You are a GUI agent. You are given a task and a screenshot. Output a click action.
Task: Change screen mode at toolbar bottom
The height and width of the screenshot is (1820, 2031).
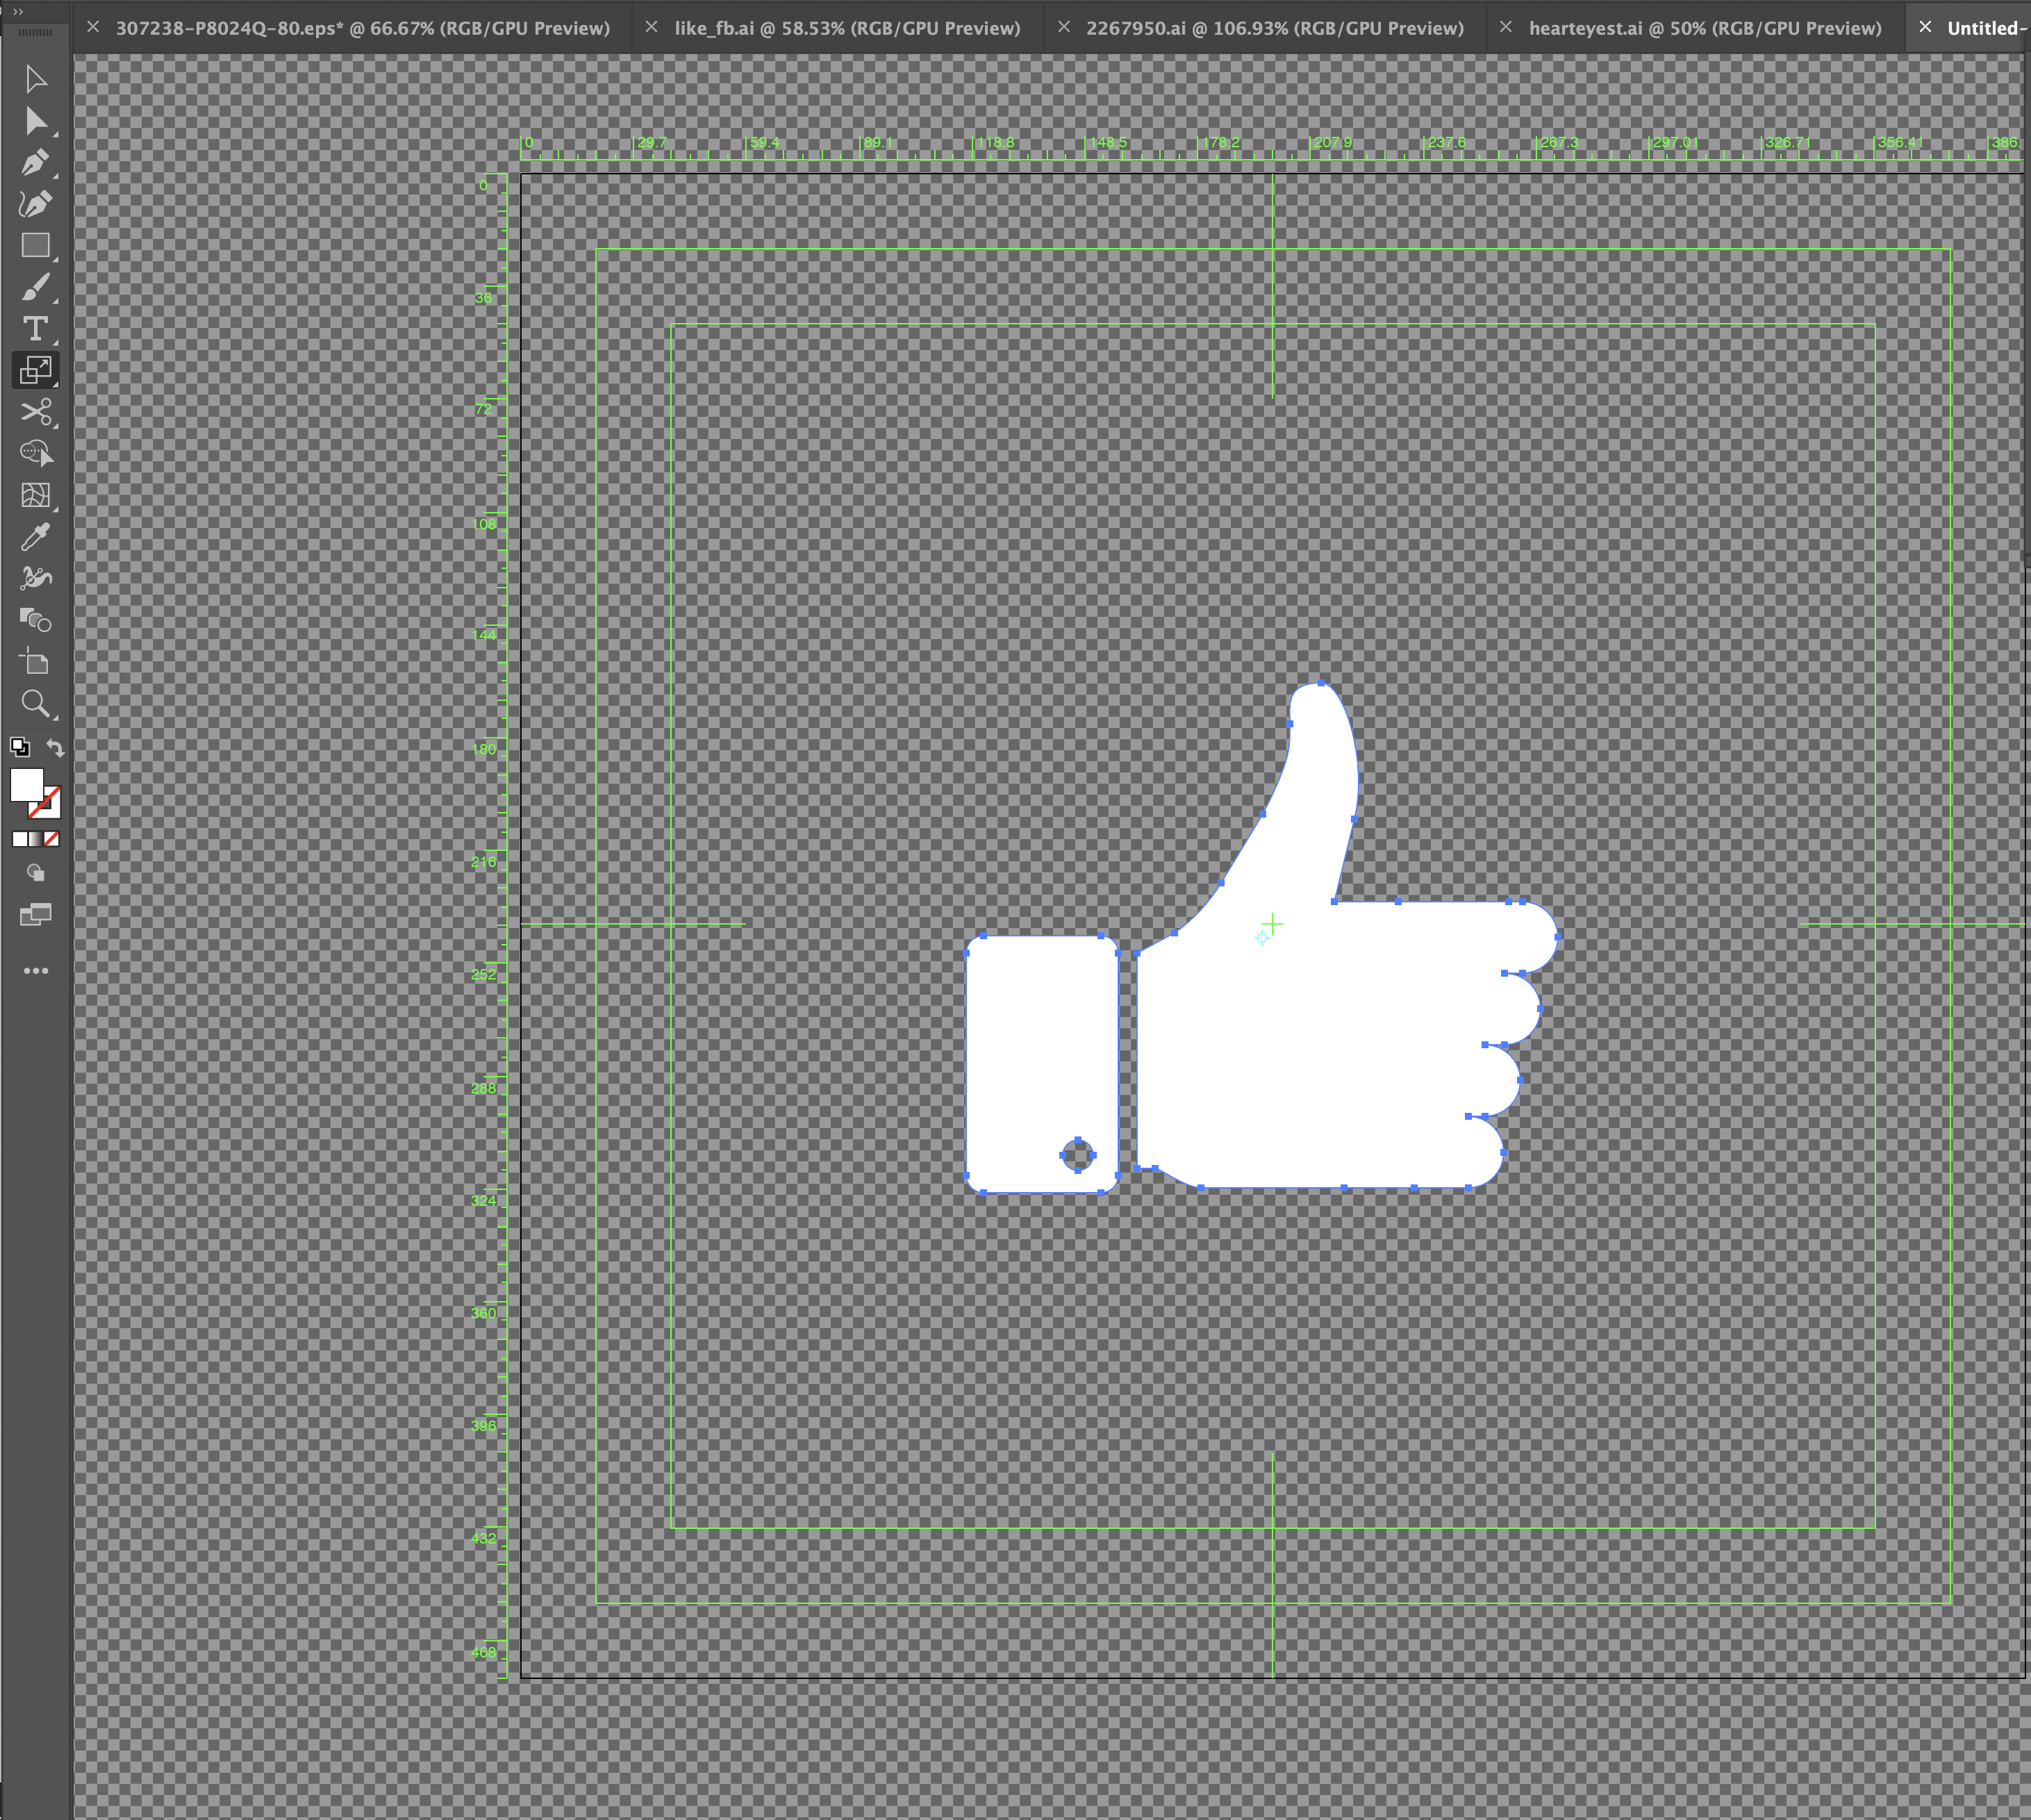(x=36, y=915)
